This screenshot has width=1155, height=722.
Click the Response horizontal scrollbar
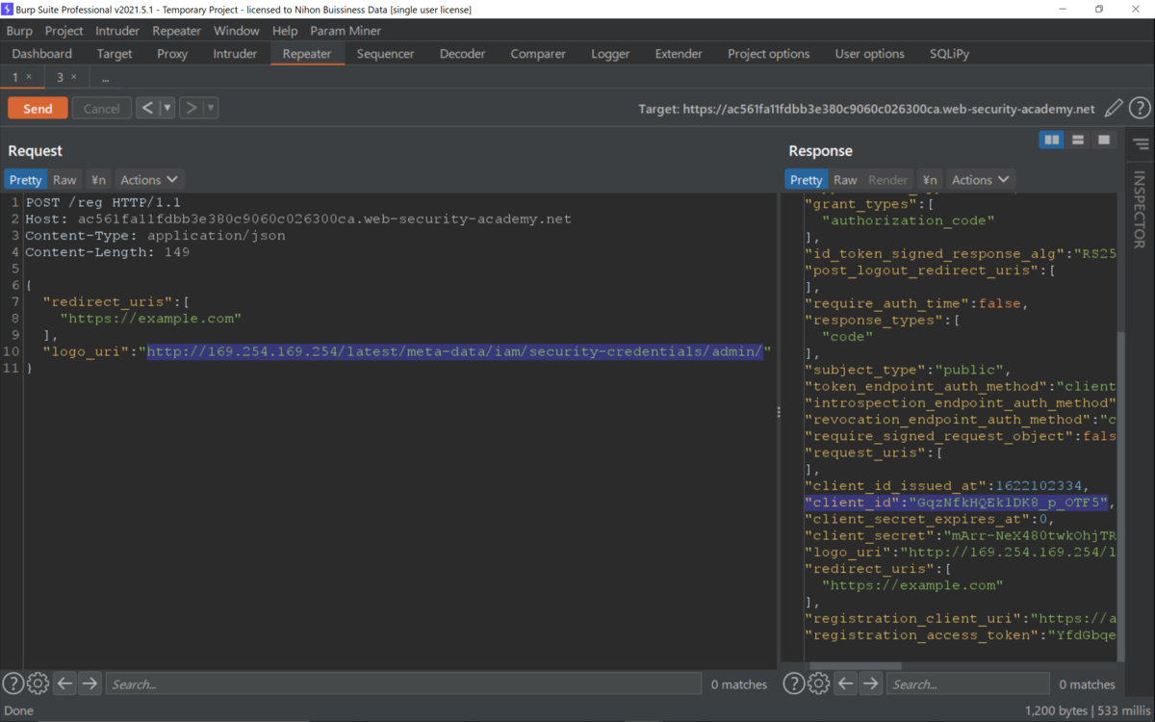pos(855,666)
